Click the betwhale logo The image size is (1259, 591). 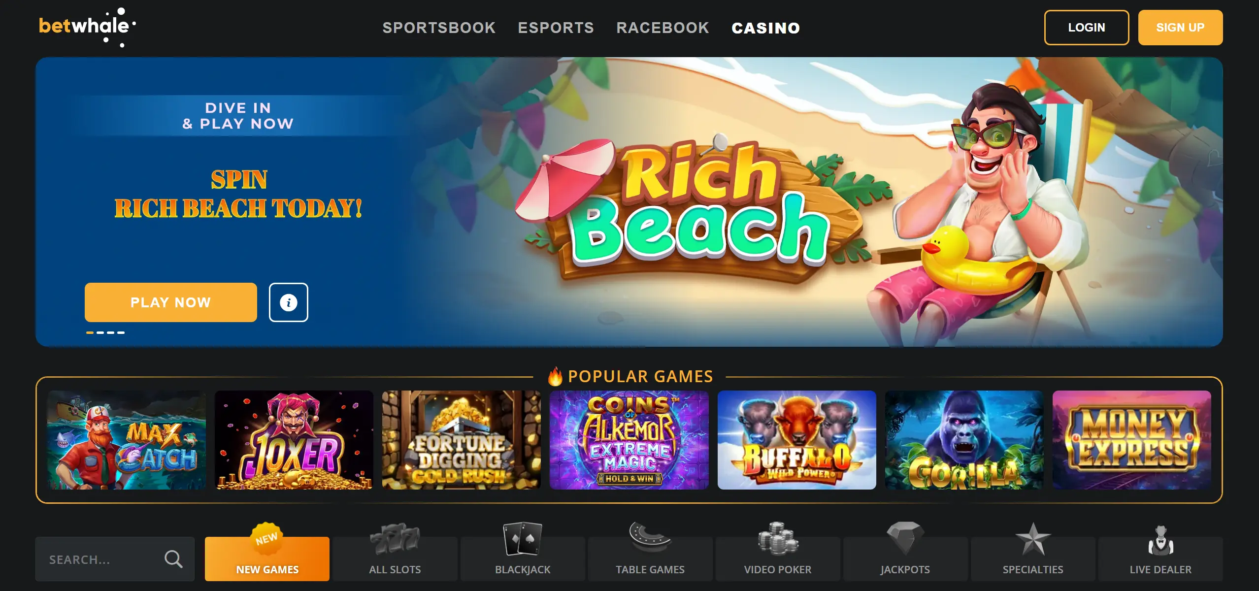coord(87,27)
